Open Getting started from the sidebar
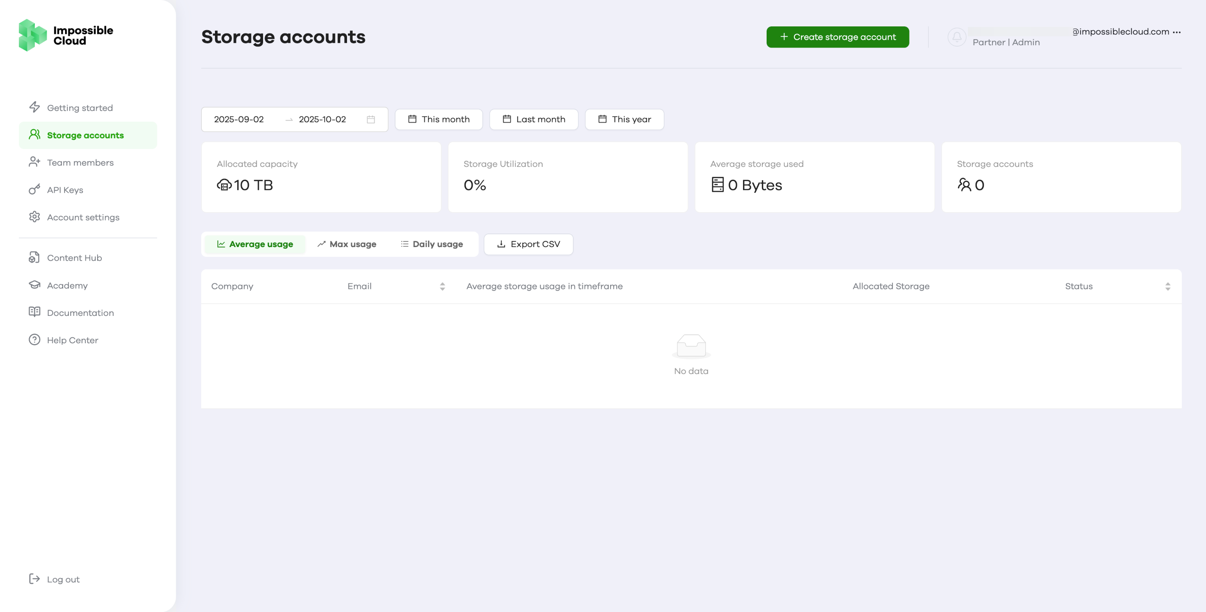 pos(80,108)
